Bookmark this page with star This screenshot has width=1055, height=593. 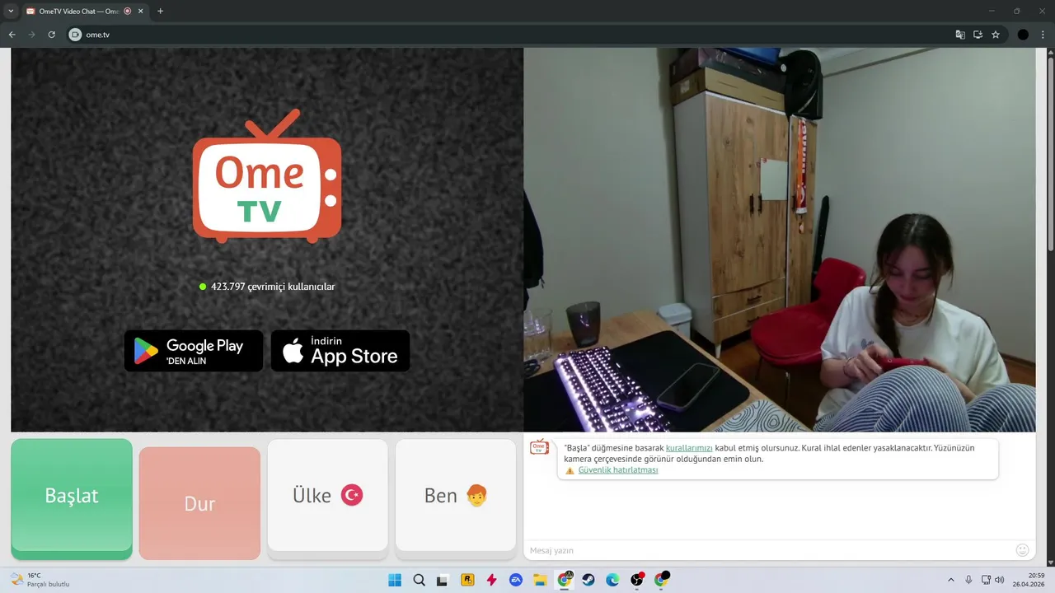[x=996, y=35]
